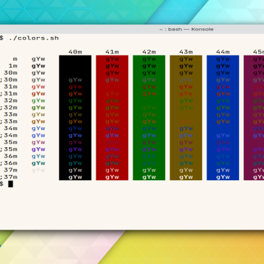Click bold white gYw at bottom of red column
Viewport: 264px width, 264px height.
[x=112, y=177]
